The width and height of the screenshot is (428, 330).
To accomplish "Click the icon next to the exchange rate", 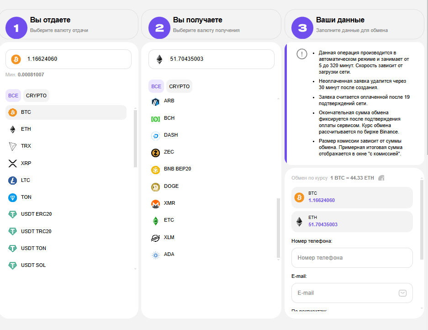I will tap(381, 178).
